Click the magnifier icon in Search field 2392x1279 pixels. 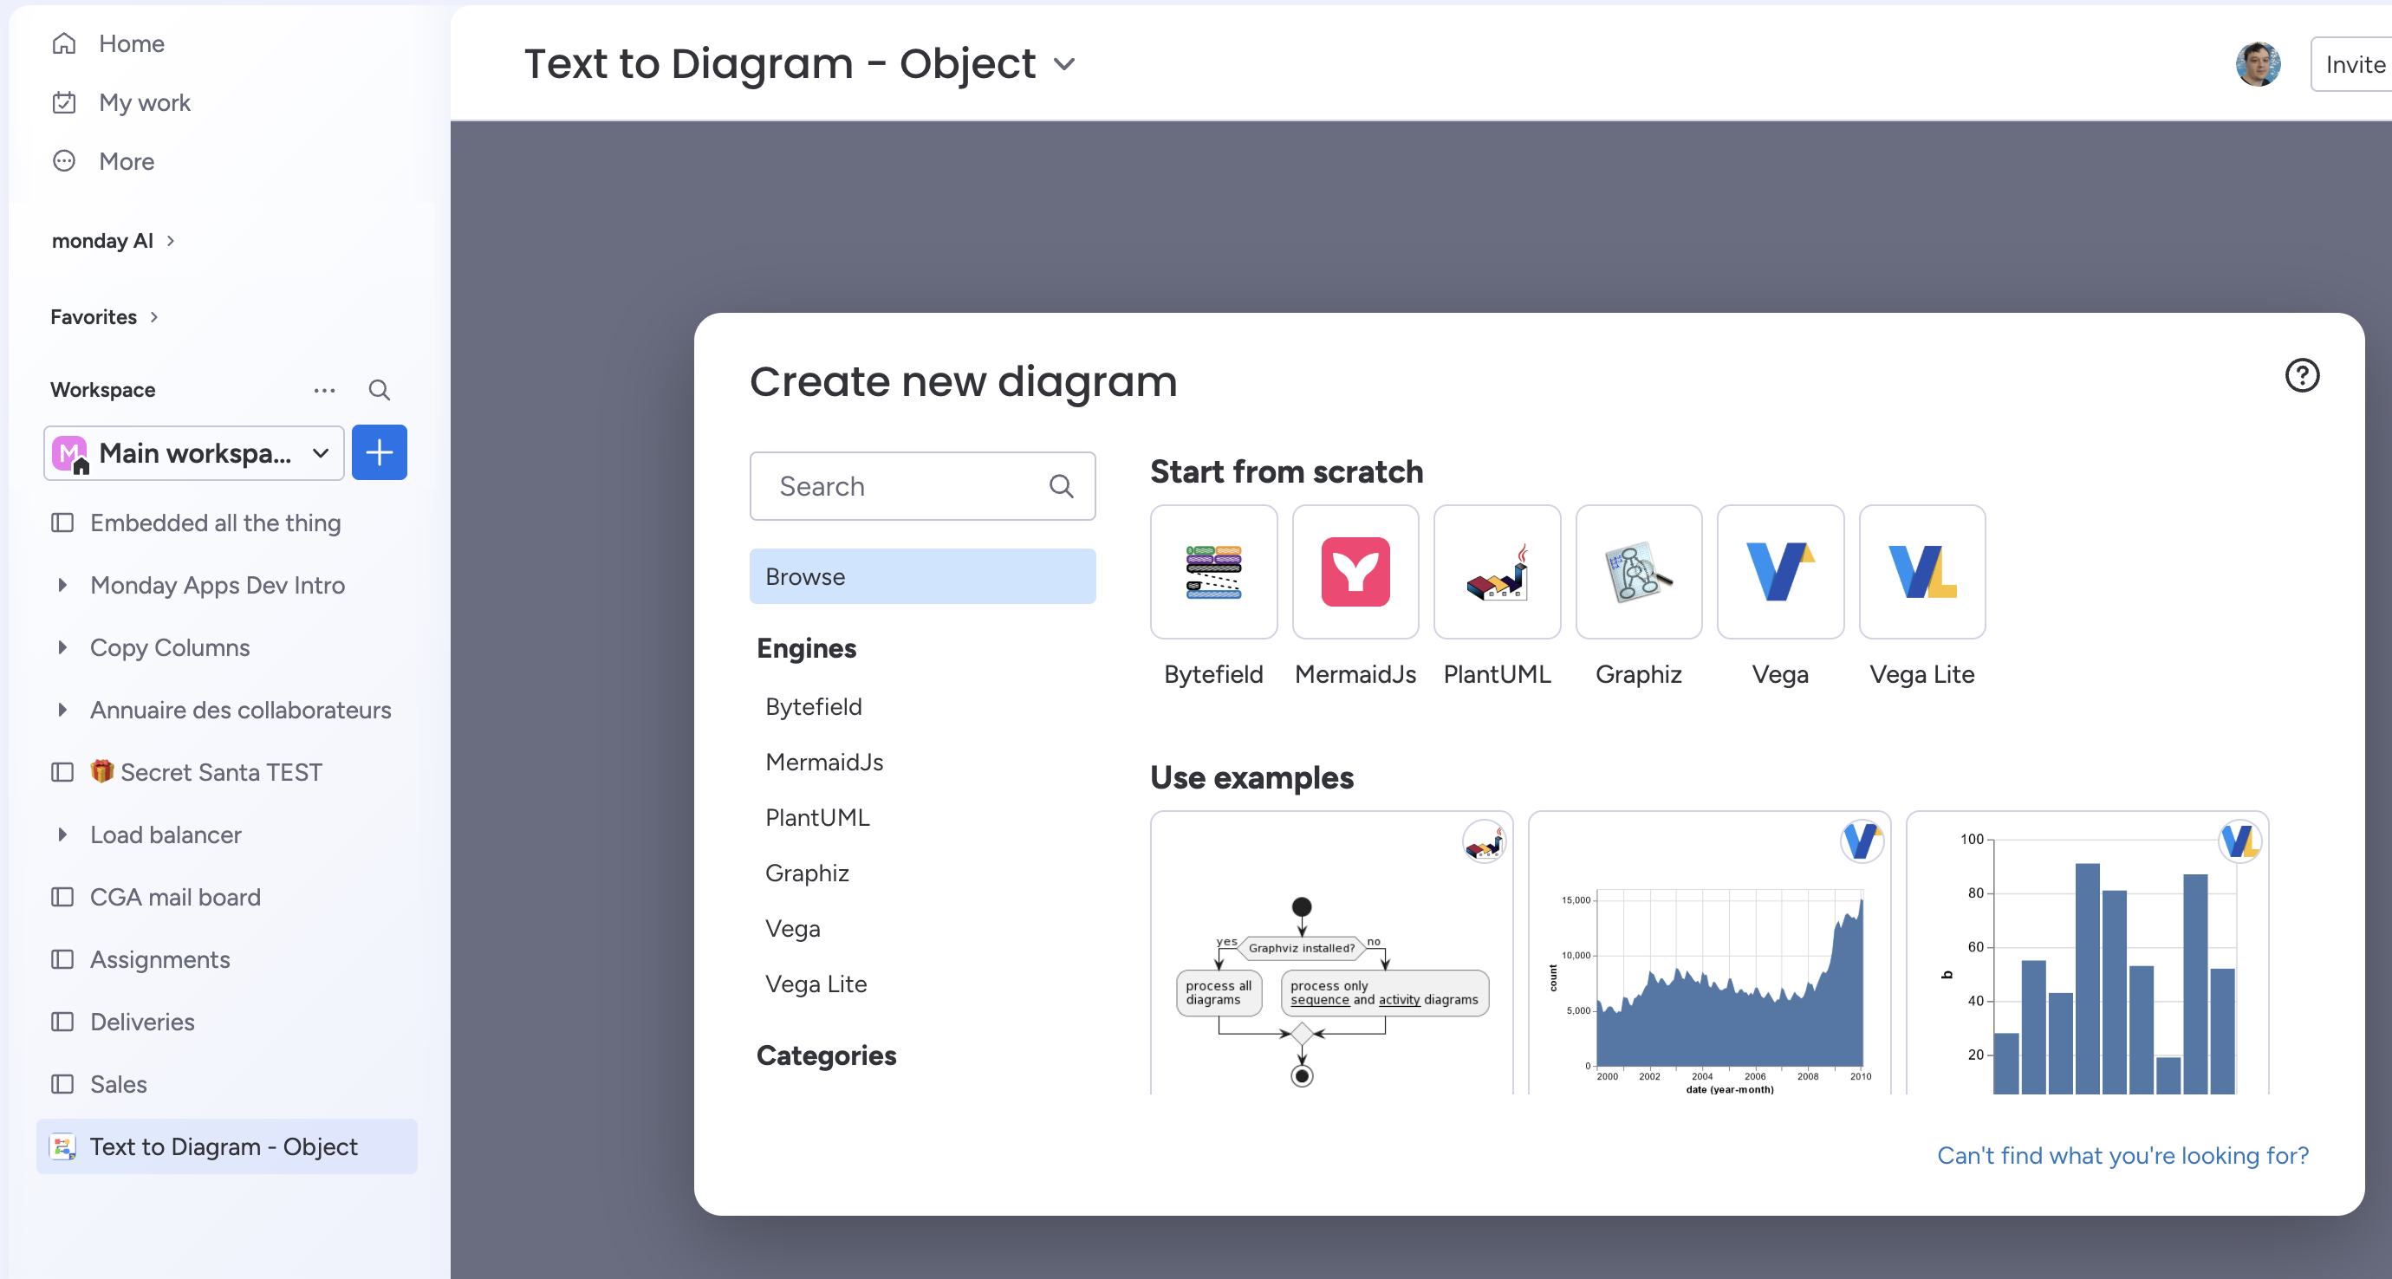coord(1061,486)
